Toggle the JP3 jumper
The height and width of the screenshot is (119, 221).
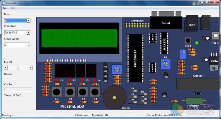[x=132, y=102]
